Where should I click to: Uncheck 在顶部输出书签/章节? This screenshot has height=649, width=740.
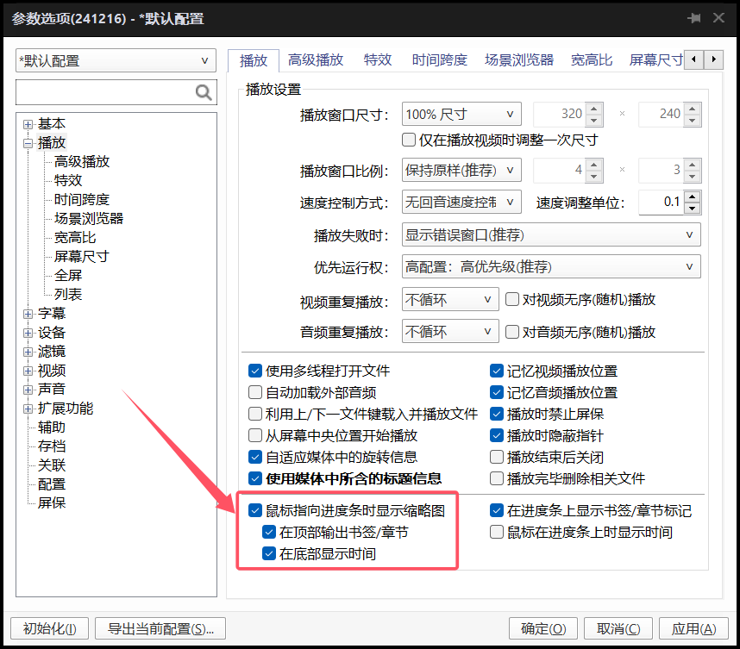[x=269, y=532]
